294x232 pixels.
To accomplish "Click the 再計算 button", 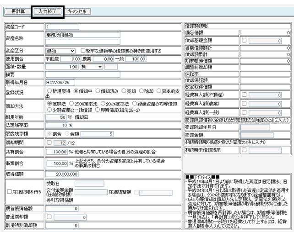I will click(17, 11).
